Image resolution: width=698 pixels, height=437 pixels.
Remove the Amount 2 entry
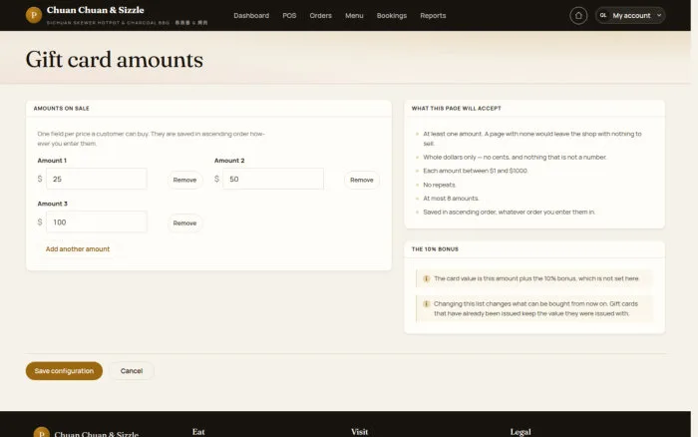click(361, 180)
